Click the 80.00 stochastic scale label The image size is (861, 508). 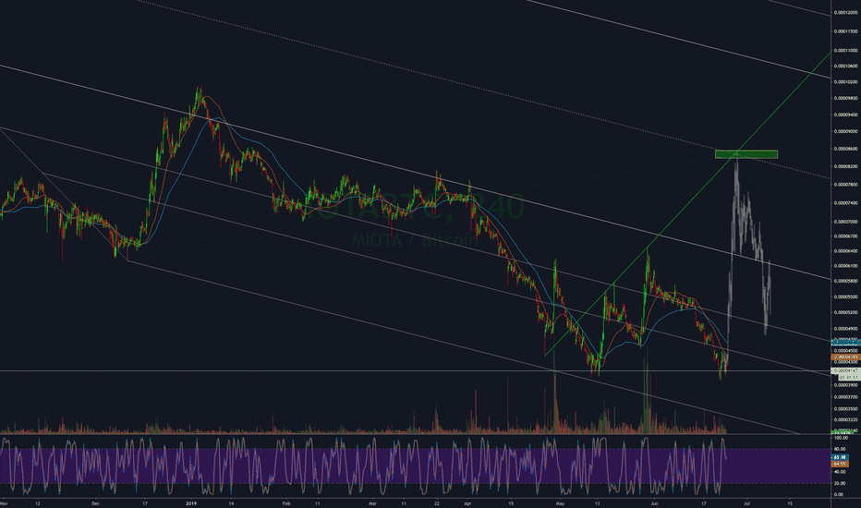point(840,449)
